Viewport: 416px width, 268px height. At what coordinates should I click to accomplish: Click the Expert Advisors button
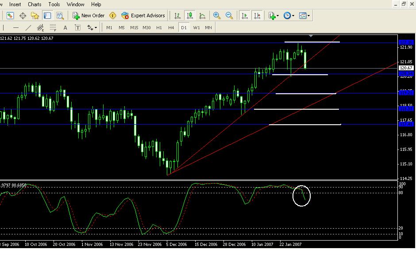click(143, 15)
